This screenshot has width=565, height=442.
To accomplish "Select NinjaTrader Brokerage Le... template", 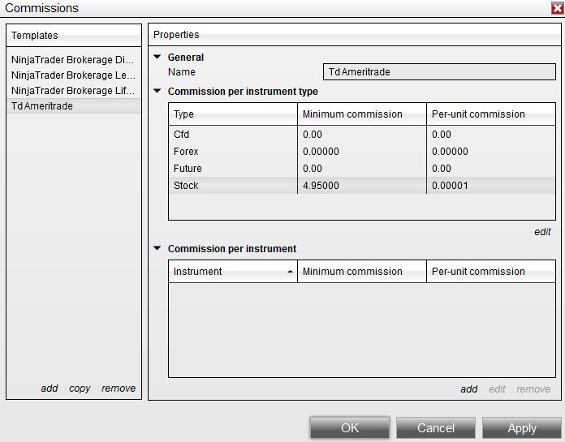I will coord(74,75).
